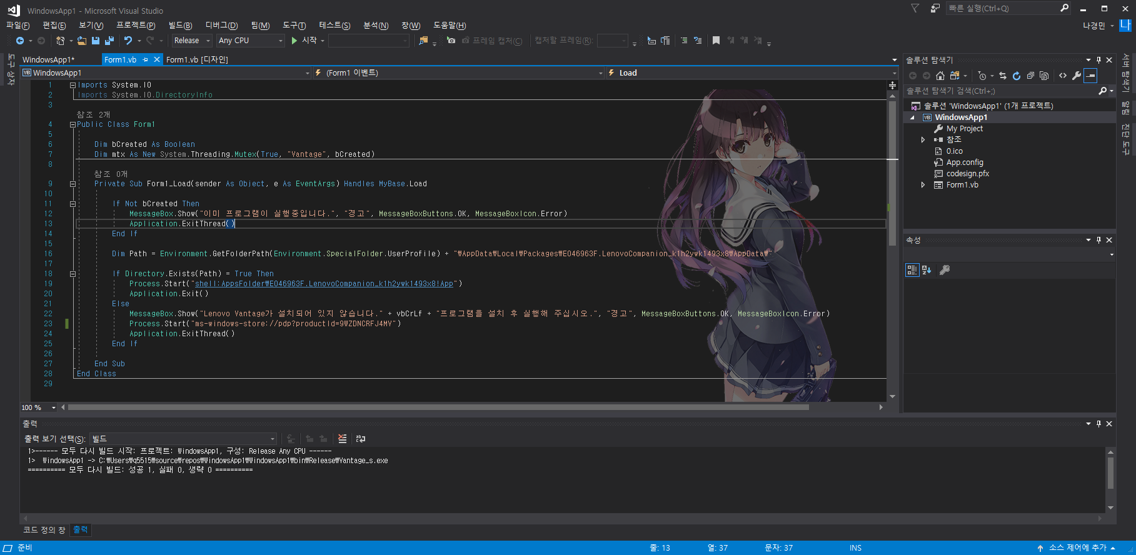Click the undo arrow icon

[x=128, y=41]
